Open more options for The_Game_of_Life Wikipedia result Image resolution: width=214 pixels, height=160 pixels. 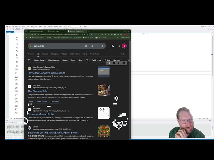68,88
